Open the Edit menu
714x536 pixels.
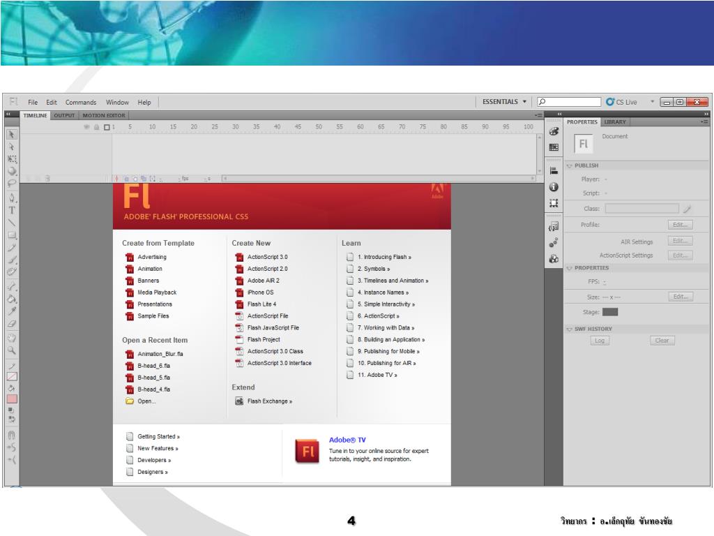[52, 102]
